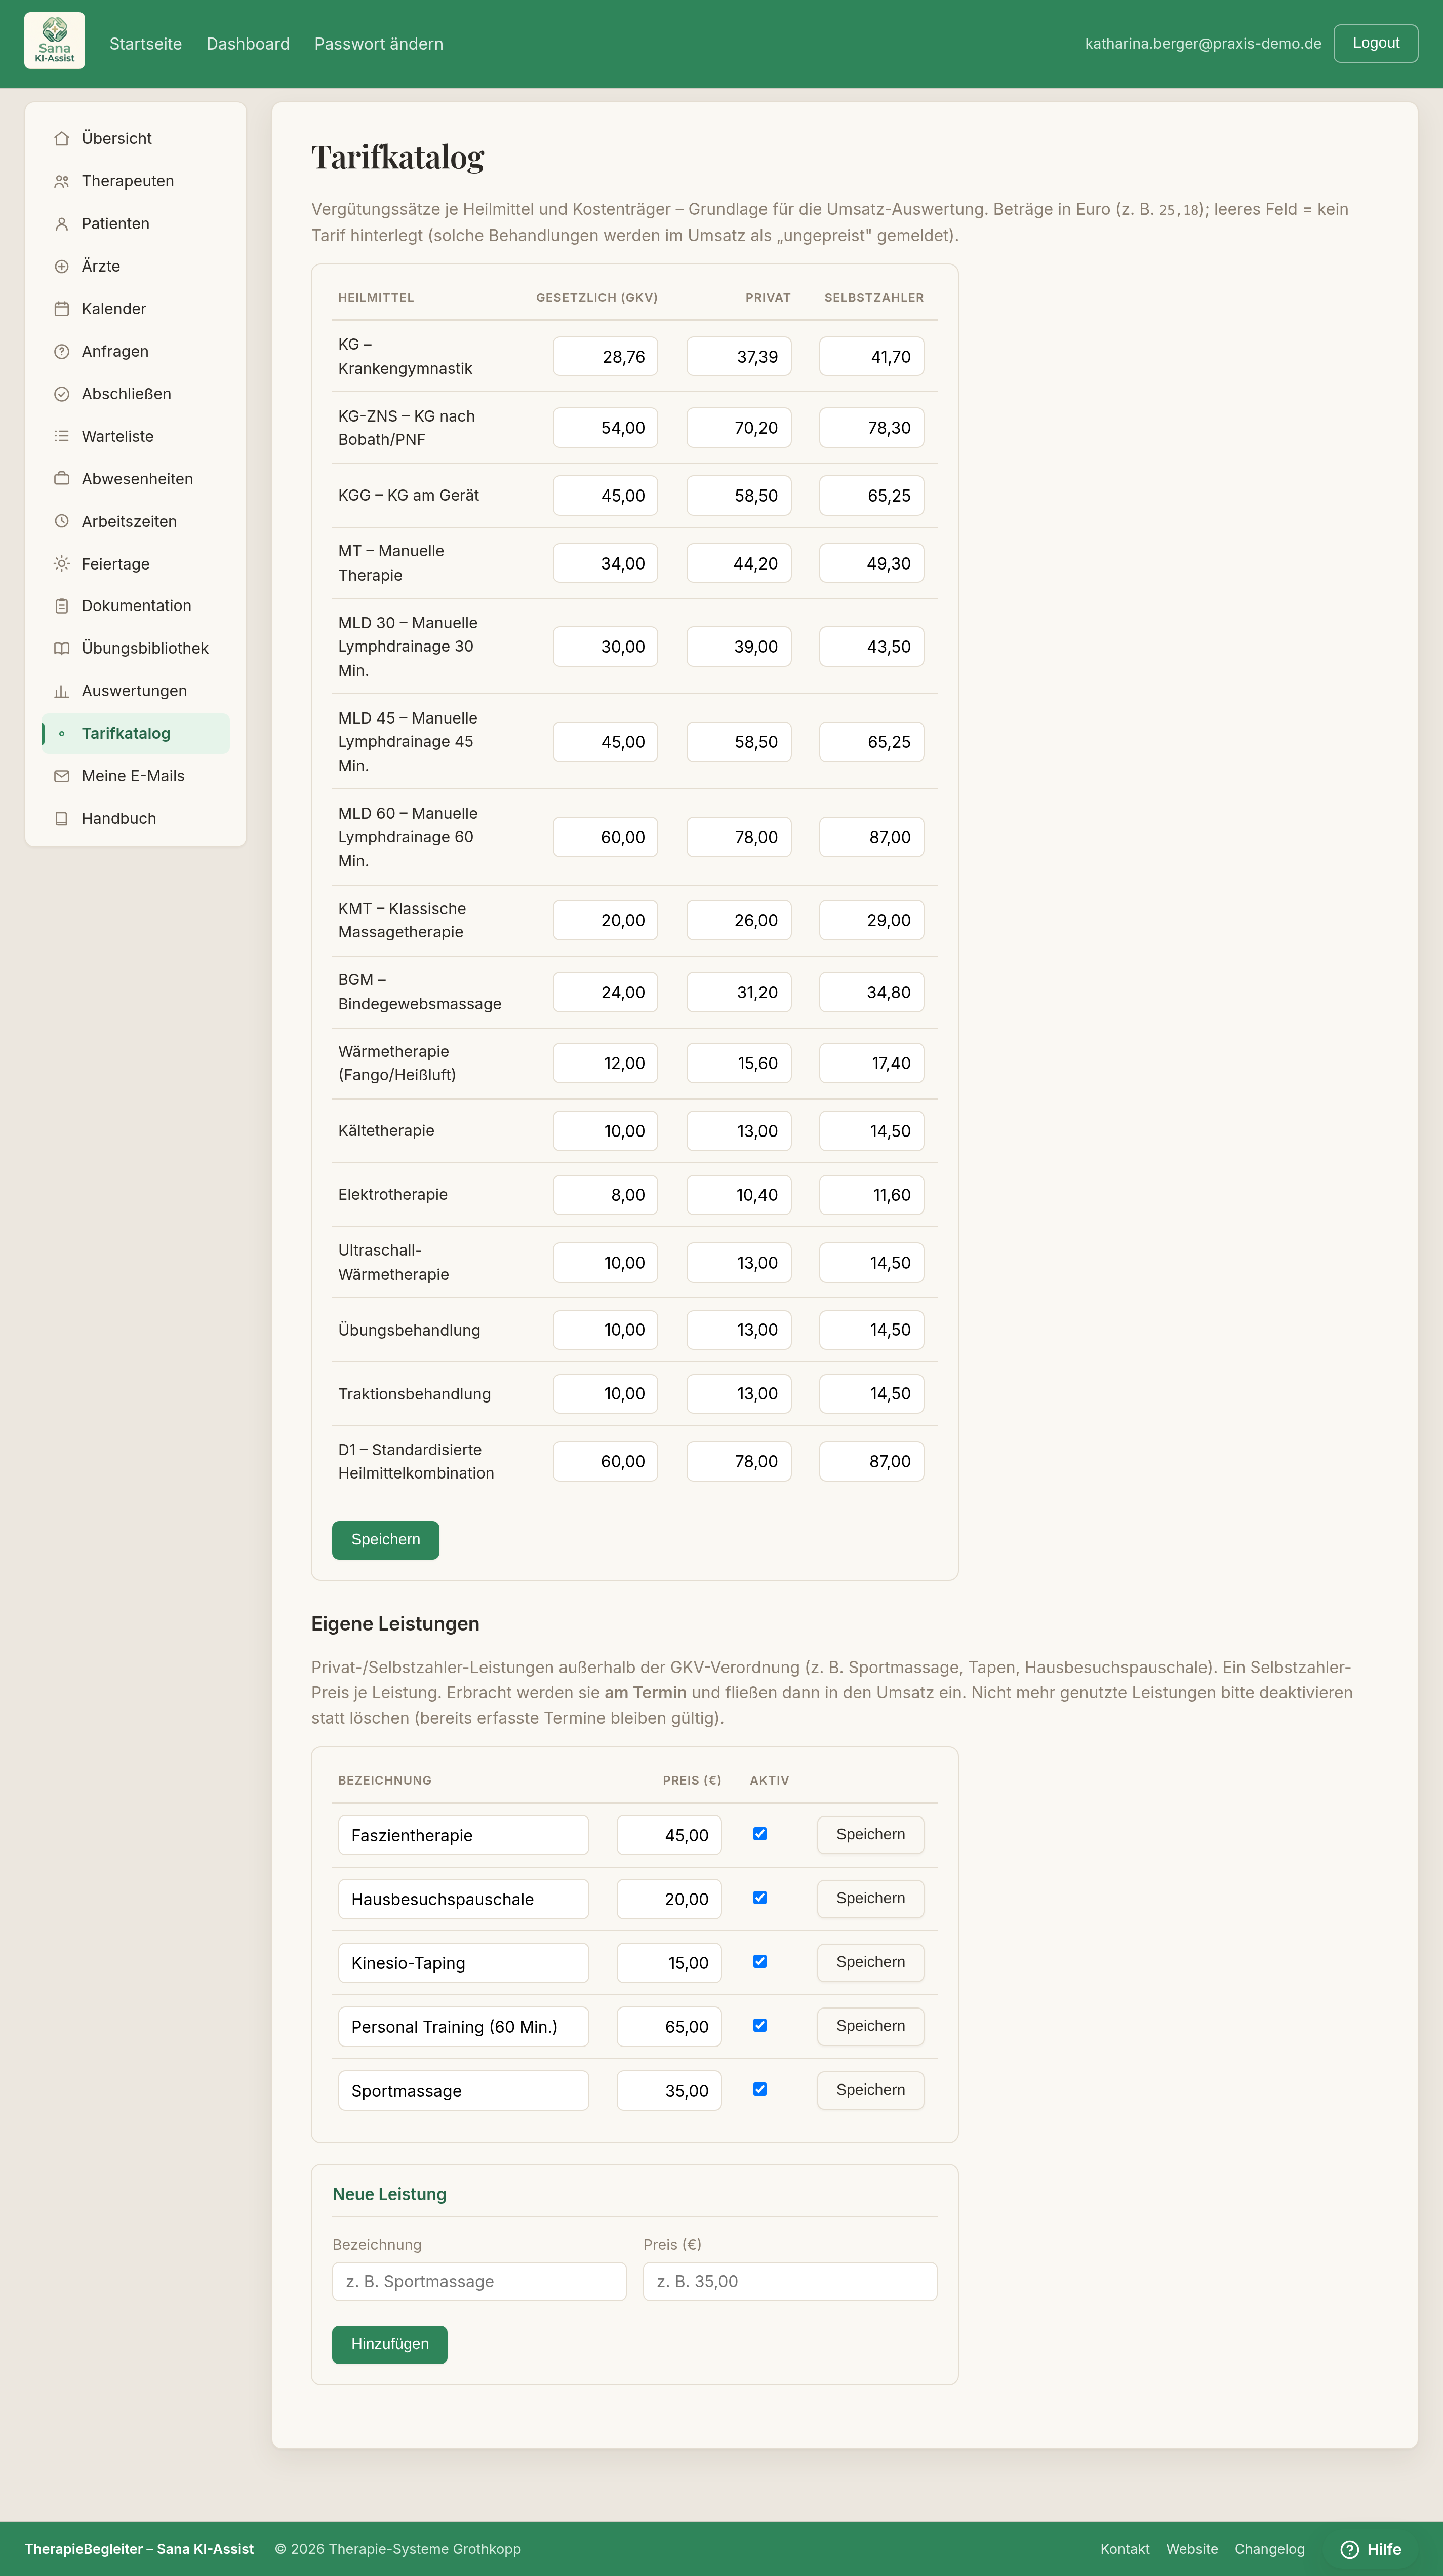Click the new Bezeichnung input field
The height and width of the screenshot is (2576, 1443).
(479, 2282)
